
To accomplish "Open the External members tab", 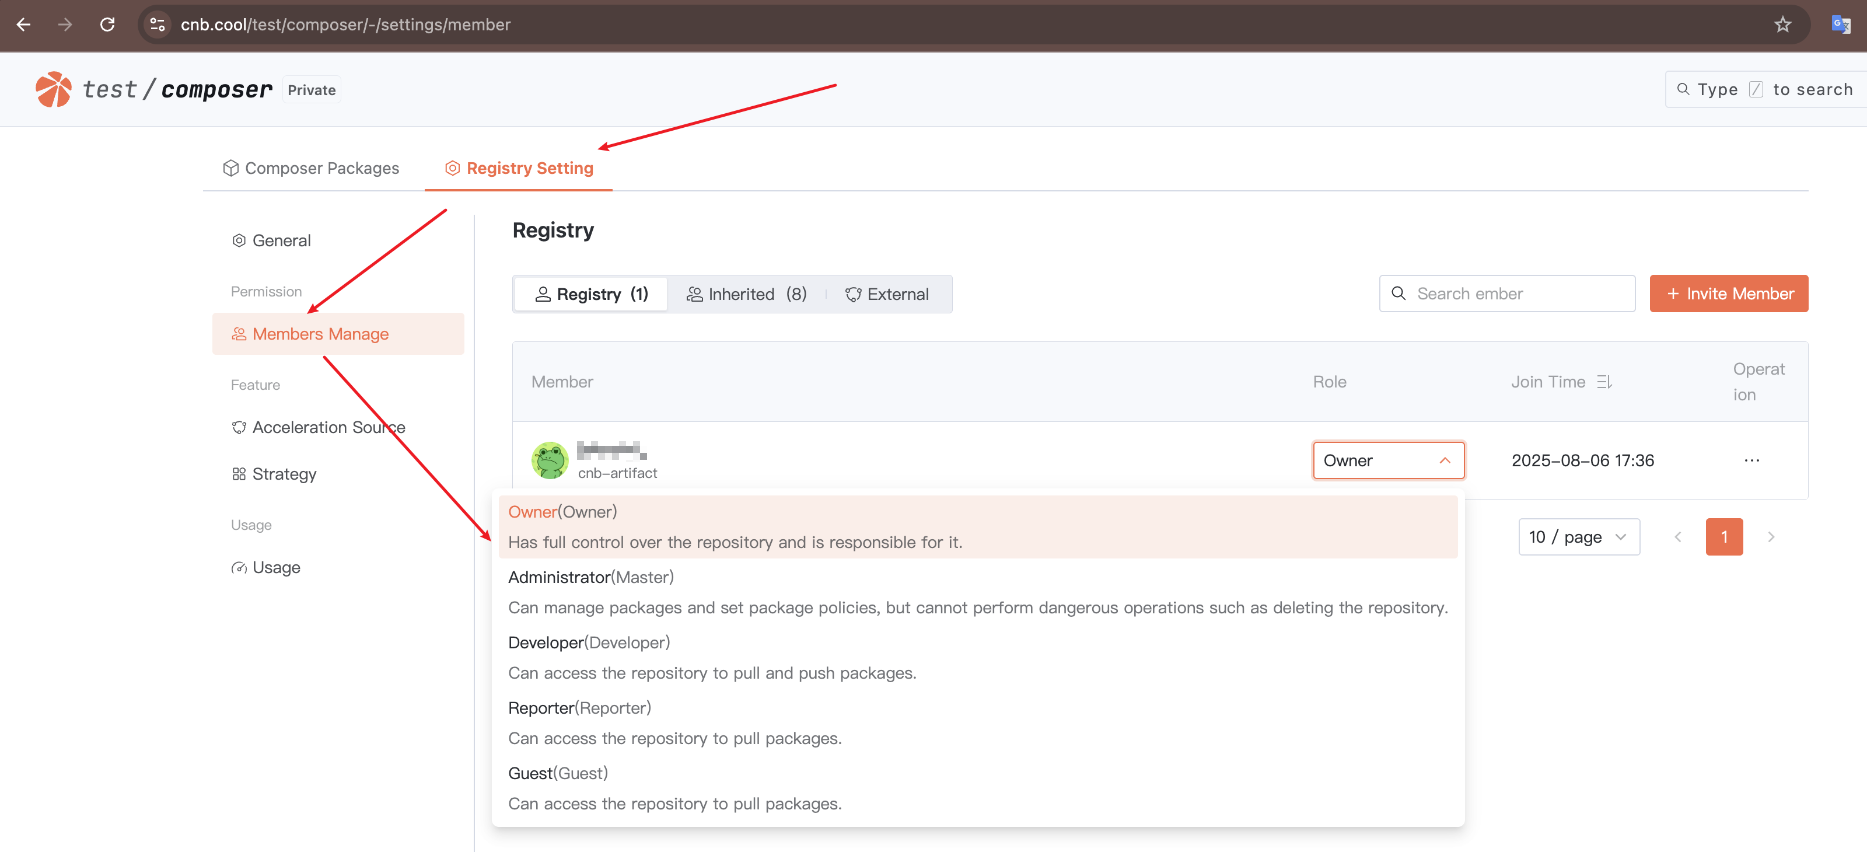I will (x=887, y=294).
